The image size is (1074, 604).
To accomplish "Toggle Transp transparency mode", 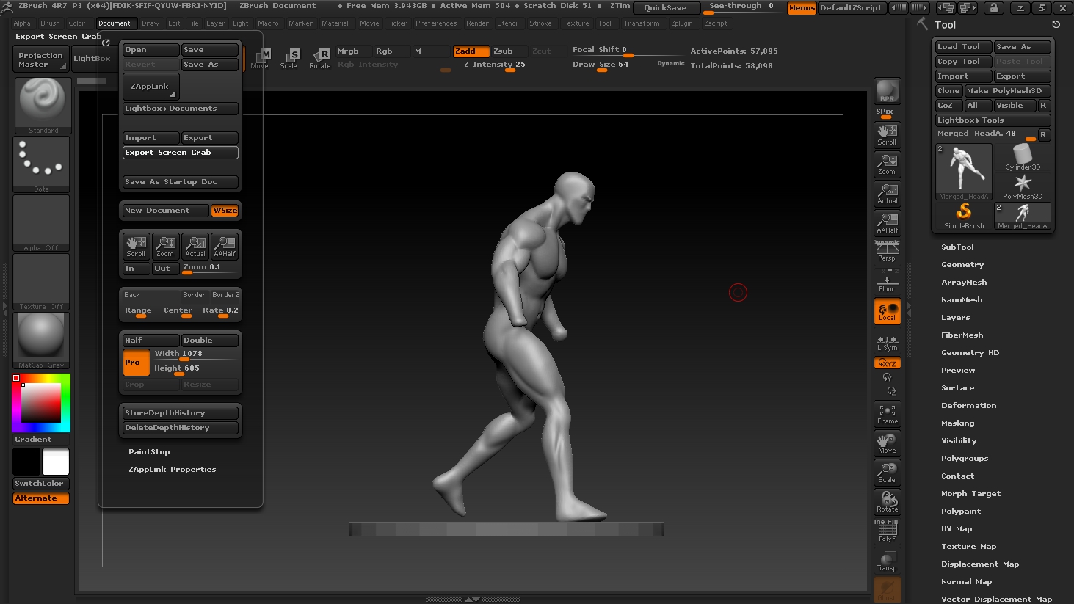I will (x=887, y=561).
